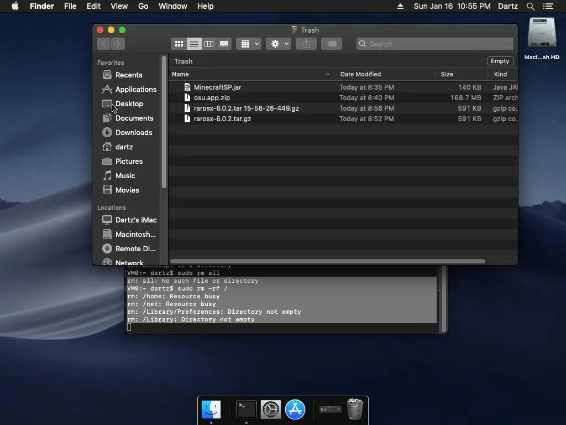Viewport: 566px width, 425px height.
Task: Click the horizontal scrollbar in Trash window
Action: coord(328,261)
